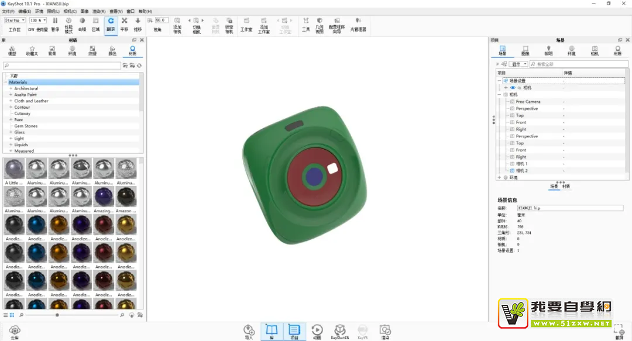This screenshot has height=341, width=632.
Task: Collapse the Materials root folder
Action: point(6,82)
